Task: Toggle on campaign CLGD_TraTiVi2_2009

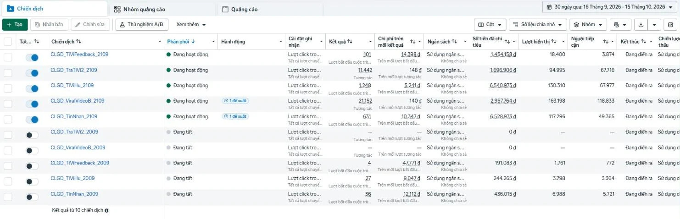Action: [32, 135]
